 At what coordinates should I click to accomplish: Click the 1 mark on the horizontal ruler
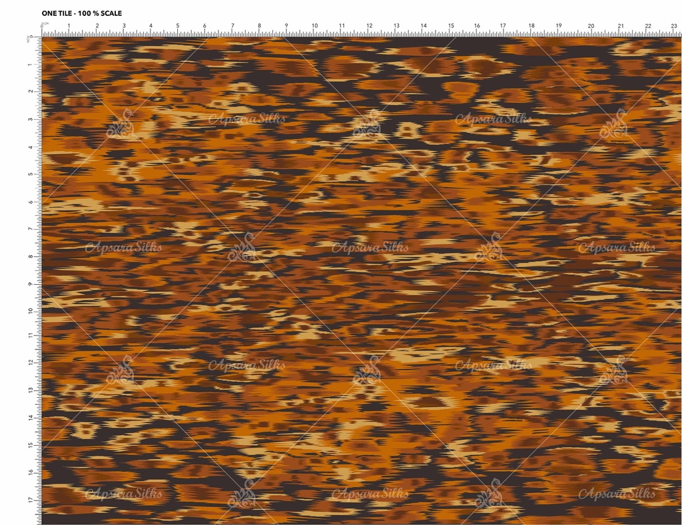click(x=69, y=26)
